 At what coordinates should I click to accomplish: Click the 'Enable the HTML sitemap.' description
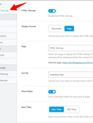(61, 16)
